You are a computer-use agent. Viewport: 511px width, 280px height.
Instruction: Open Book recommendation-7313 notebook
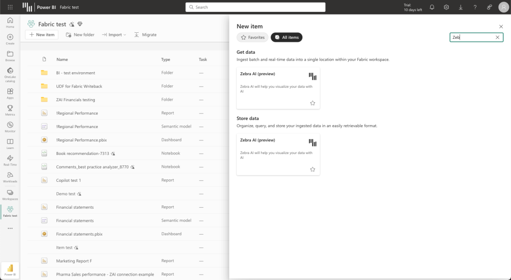pos(82,153)
